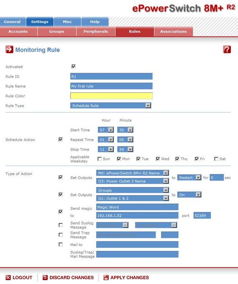Uncheck the Activated checkbox
This screenshot has height=284, width=238.
(x=73, y=66)
